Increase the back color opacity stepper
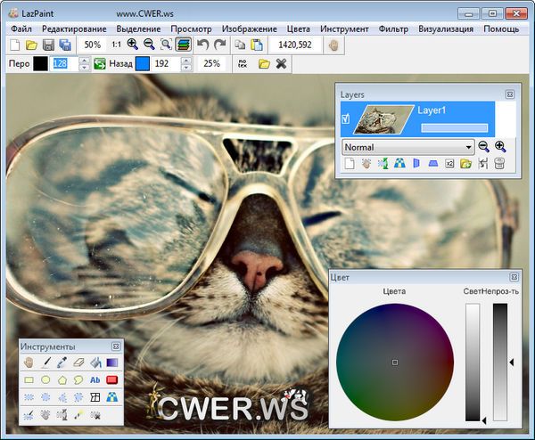 185,61
